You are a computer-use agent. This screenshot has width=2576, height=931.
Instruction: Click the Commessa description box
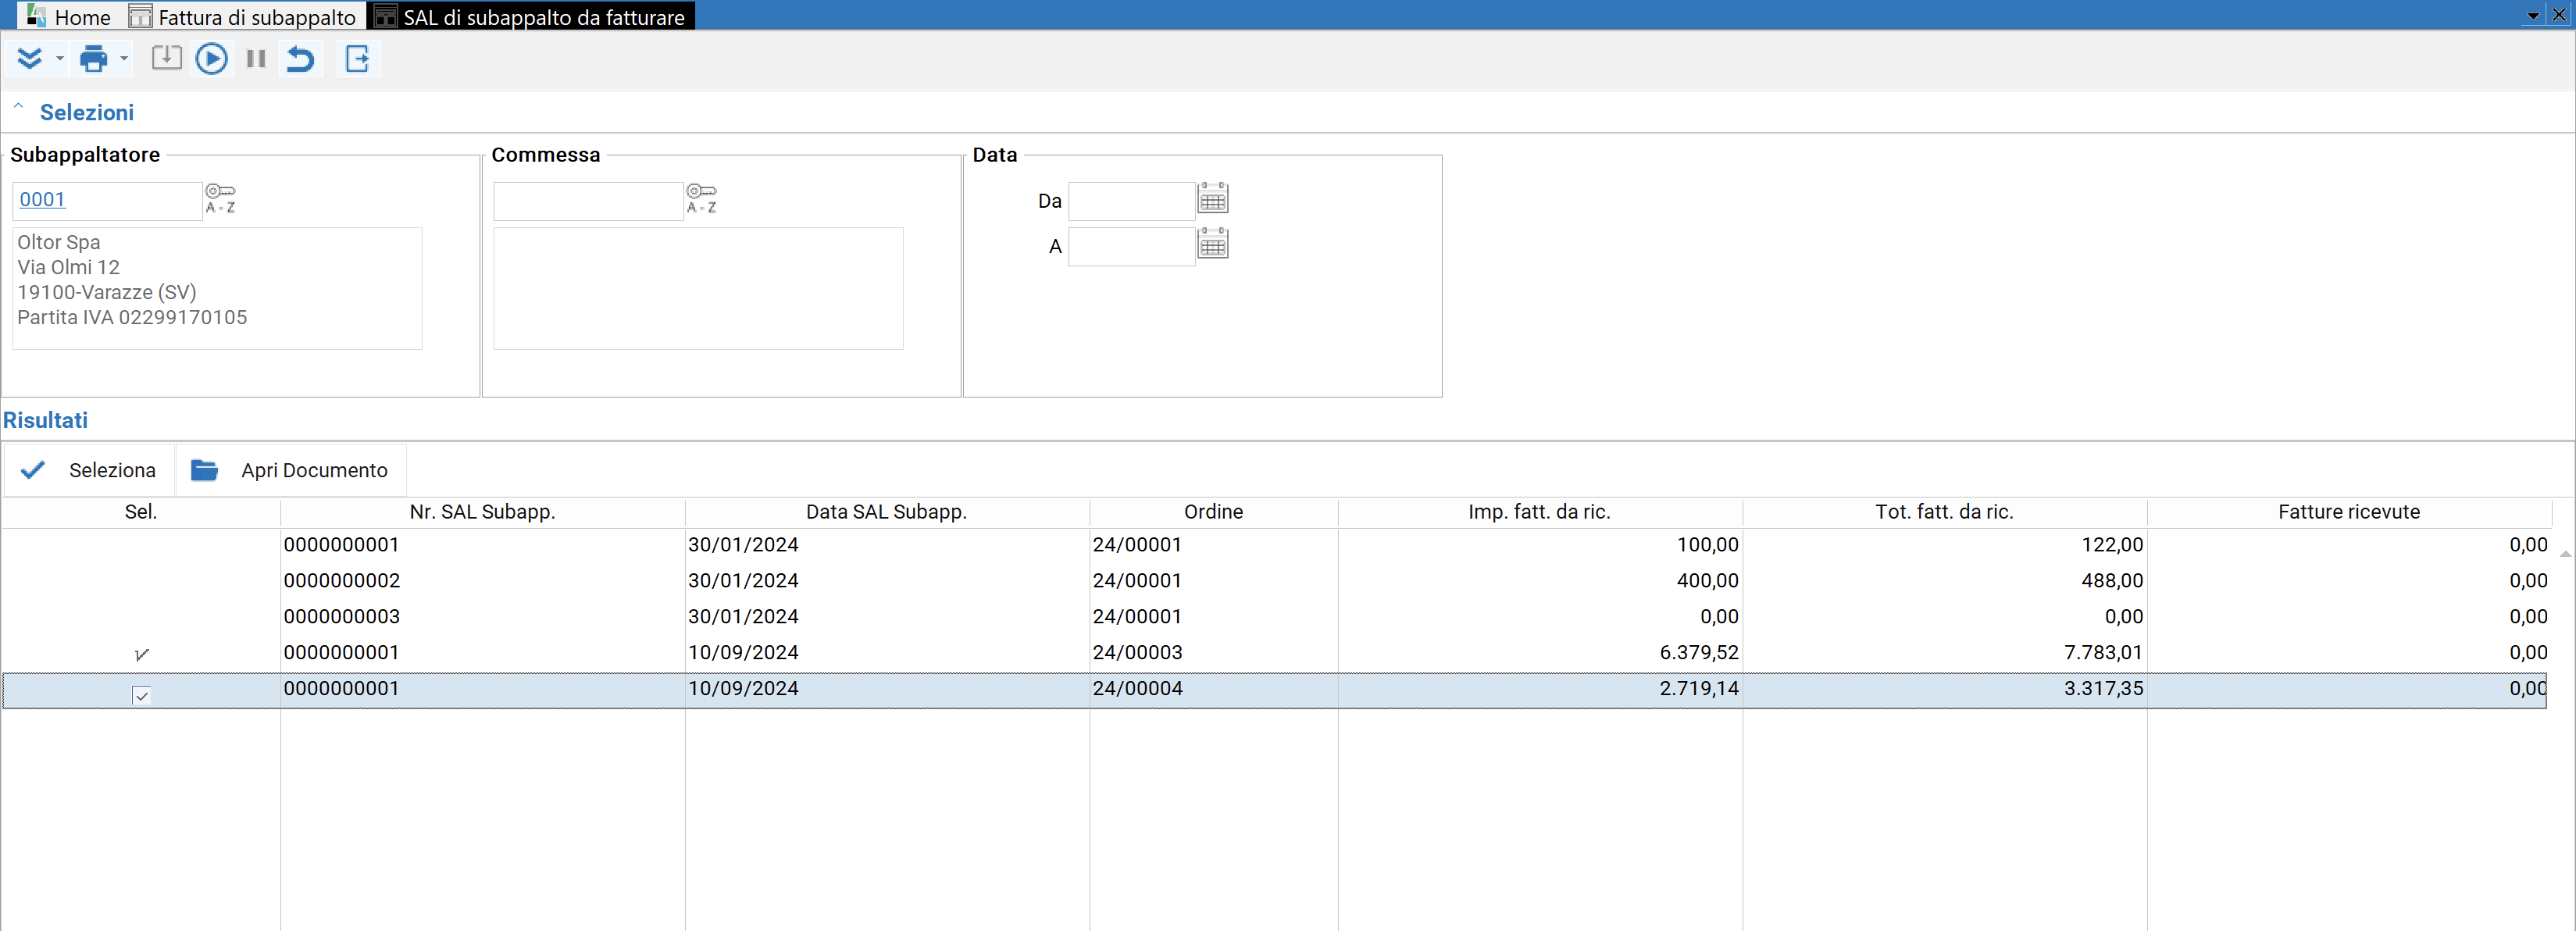[698, 288]
